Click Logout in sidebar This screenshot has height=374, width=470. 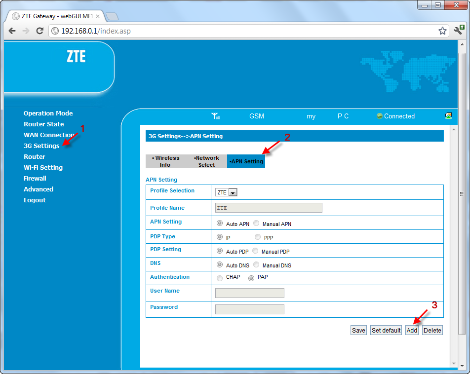tap(35, 200)
